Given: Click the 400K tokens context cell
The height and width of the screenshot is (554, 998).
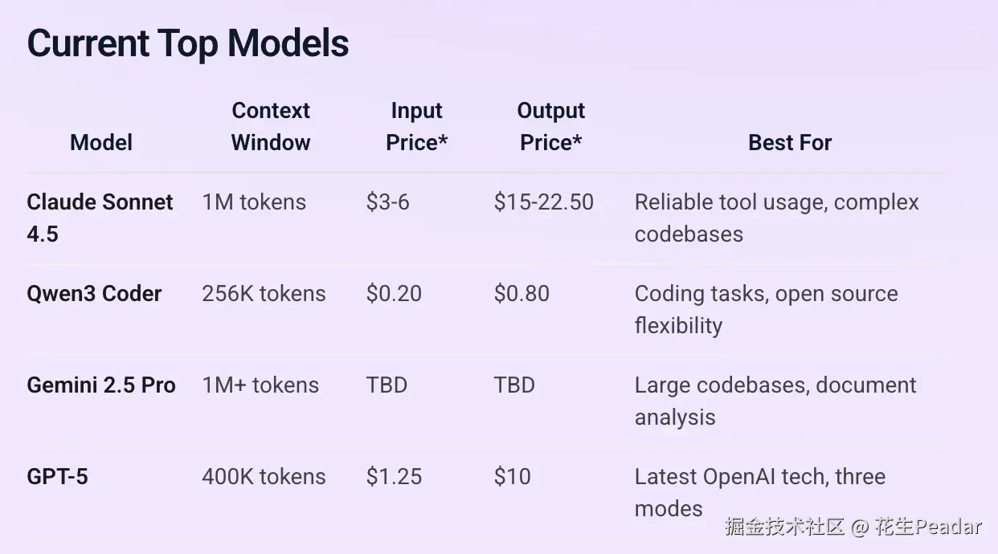Looking at the screenshot, I should 264,477.
